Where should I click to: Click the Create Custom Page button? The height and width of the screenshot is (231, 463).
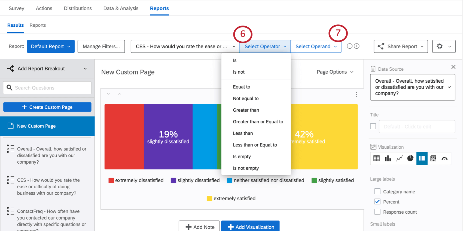(47, 107)
